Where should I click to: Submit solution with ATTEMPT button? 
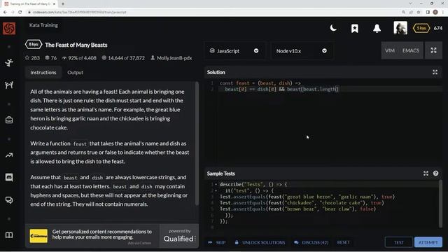coord(428,242)
